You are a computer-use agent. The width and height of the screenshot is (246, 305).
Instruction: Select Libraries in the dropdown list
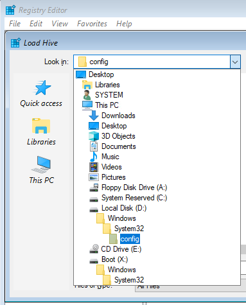(x=157, y=85)
